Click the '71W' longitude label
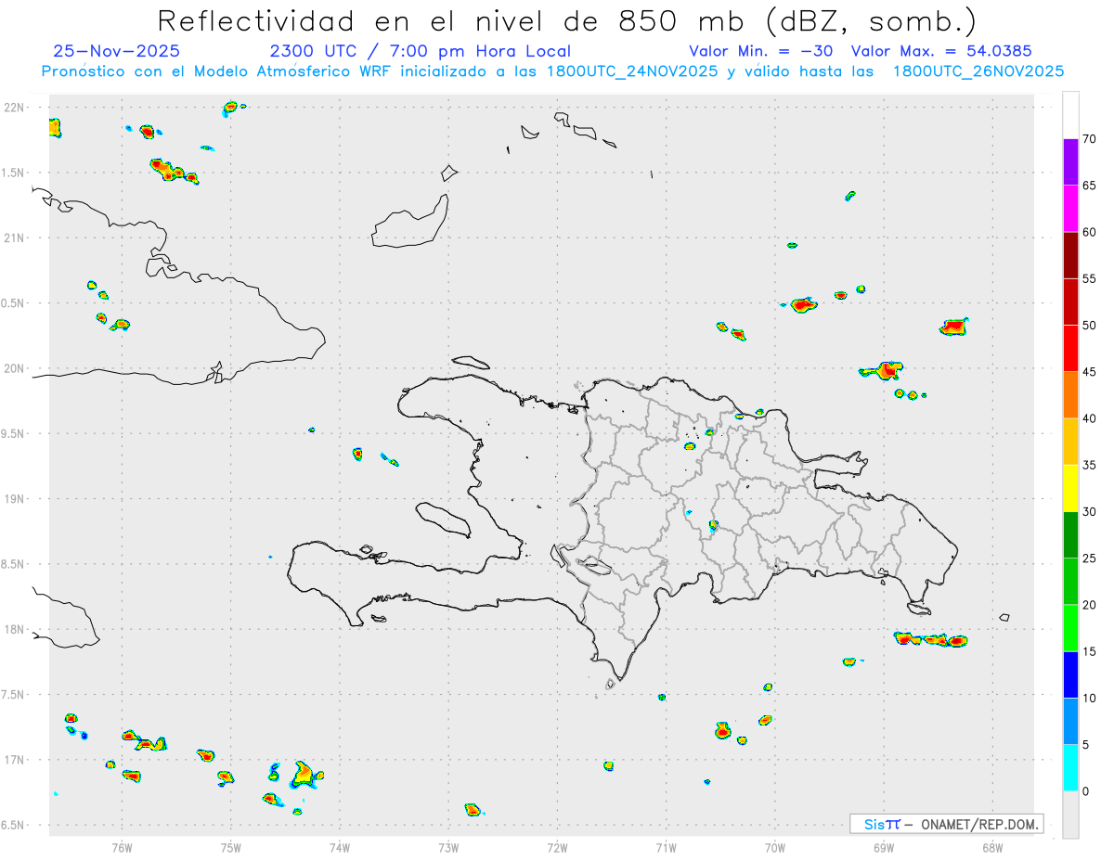This screenshot has height=860, width=1114. pyautogui.click(x=666, y=847)
